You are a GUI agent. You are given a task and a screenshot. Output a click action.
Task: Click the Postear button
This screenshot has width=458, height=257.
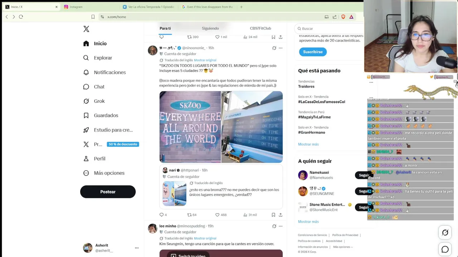[108, 192]
